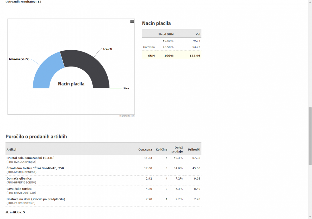Image resolution: width=312 pixels, height=219 pixels.
Task: Click the page vertical scrollbar thumb
Action: tap(310, 136)
